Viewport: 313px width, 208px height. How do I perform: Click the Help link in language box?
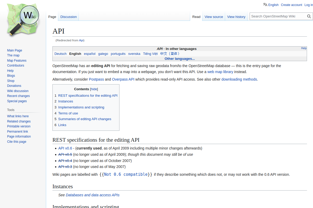(304, 48)
